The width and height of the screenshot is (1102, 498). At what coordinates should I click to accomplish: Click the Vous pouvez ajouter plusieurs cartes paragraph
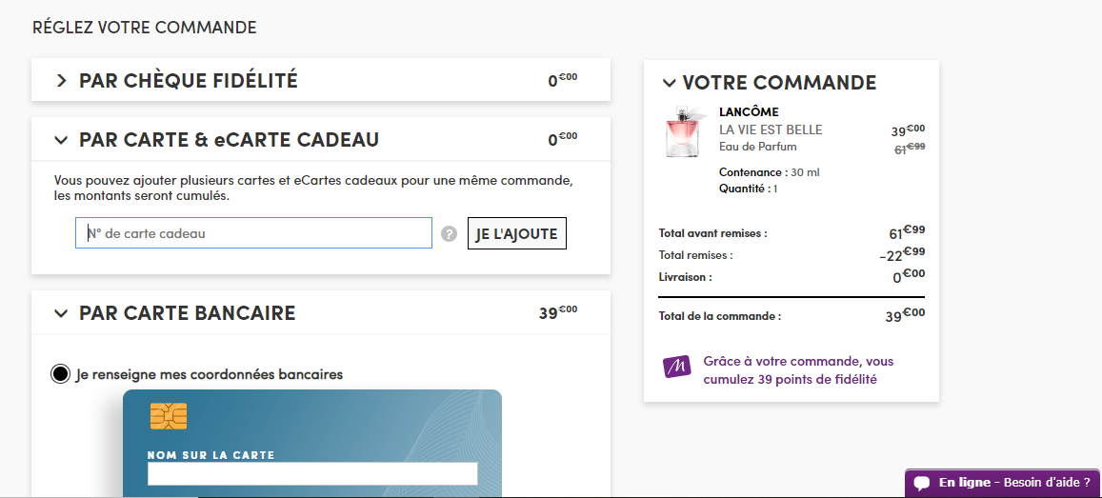(x=313, y=189)
